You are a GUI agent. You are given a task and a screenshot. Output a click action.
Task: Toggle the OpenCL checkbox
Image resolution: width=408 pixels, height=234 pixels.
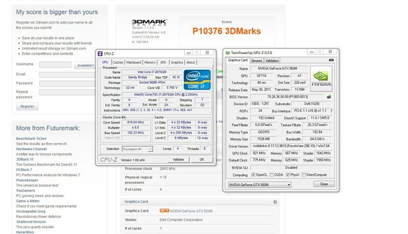253,175
